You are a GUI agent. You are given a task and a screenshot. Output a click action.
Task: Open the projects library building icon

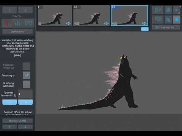168,10
